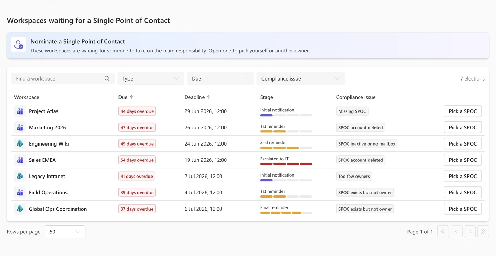The image size is (496, 256).
Task: Pick a SPOC for Global Ops Coordination
Action: (463, 209)
